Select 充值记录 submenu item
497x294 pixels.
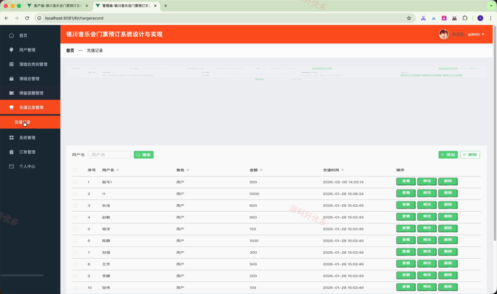tap(30, 122)
